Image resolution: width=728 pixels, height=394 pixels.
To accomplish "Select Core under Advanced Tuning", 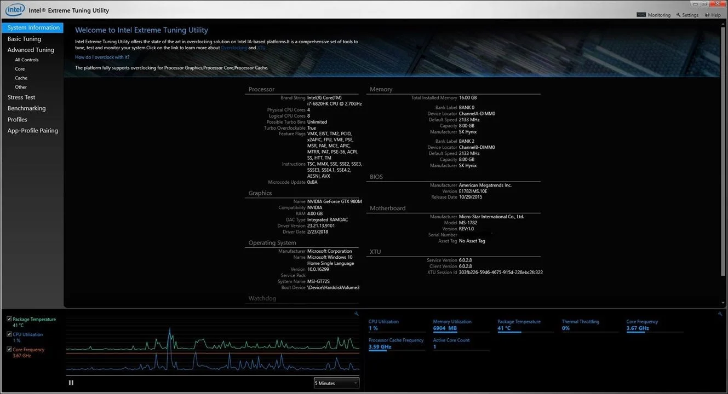I will point(20,69).
